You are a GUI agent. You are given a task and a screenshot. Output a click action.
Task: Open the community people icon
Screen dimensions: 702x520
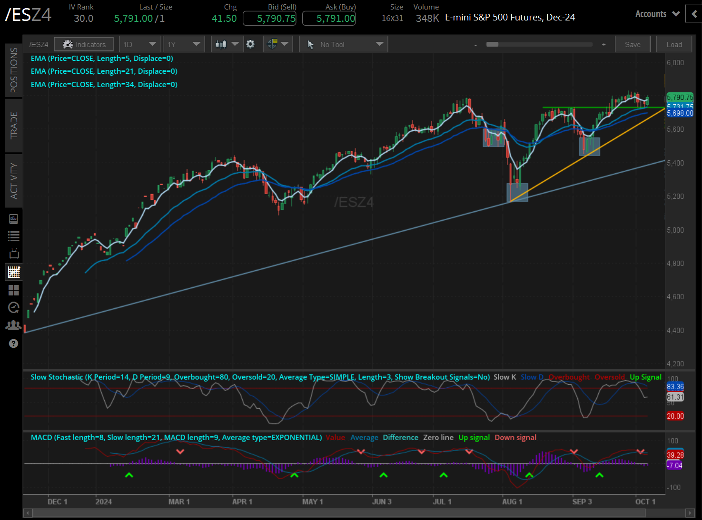coord(13,324)
